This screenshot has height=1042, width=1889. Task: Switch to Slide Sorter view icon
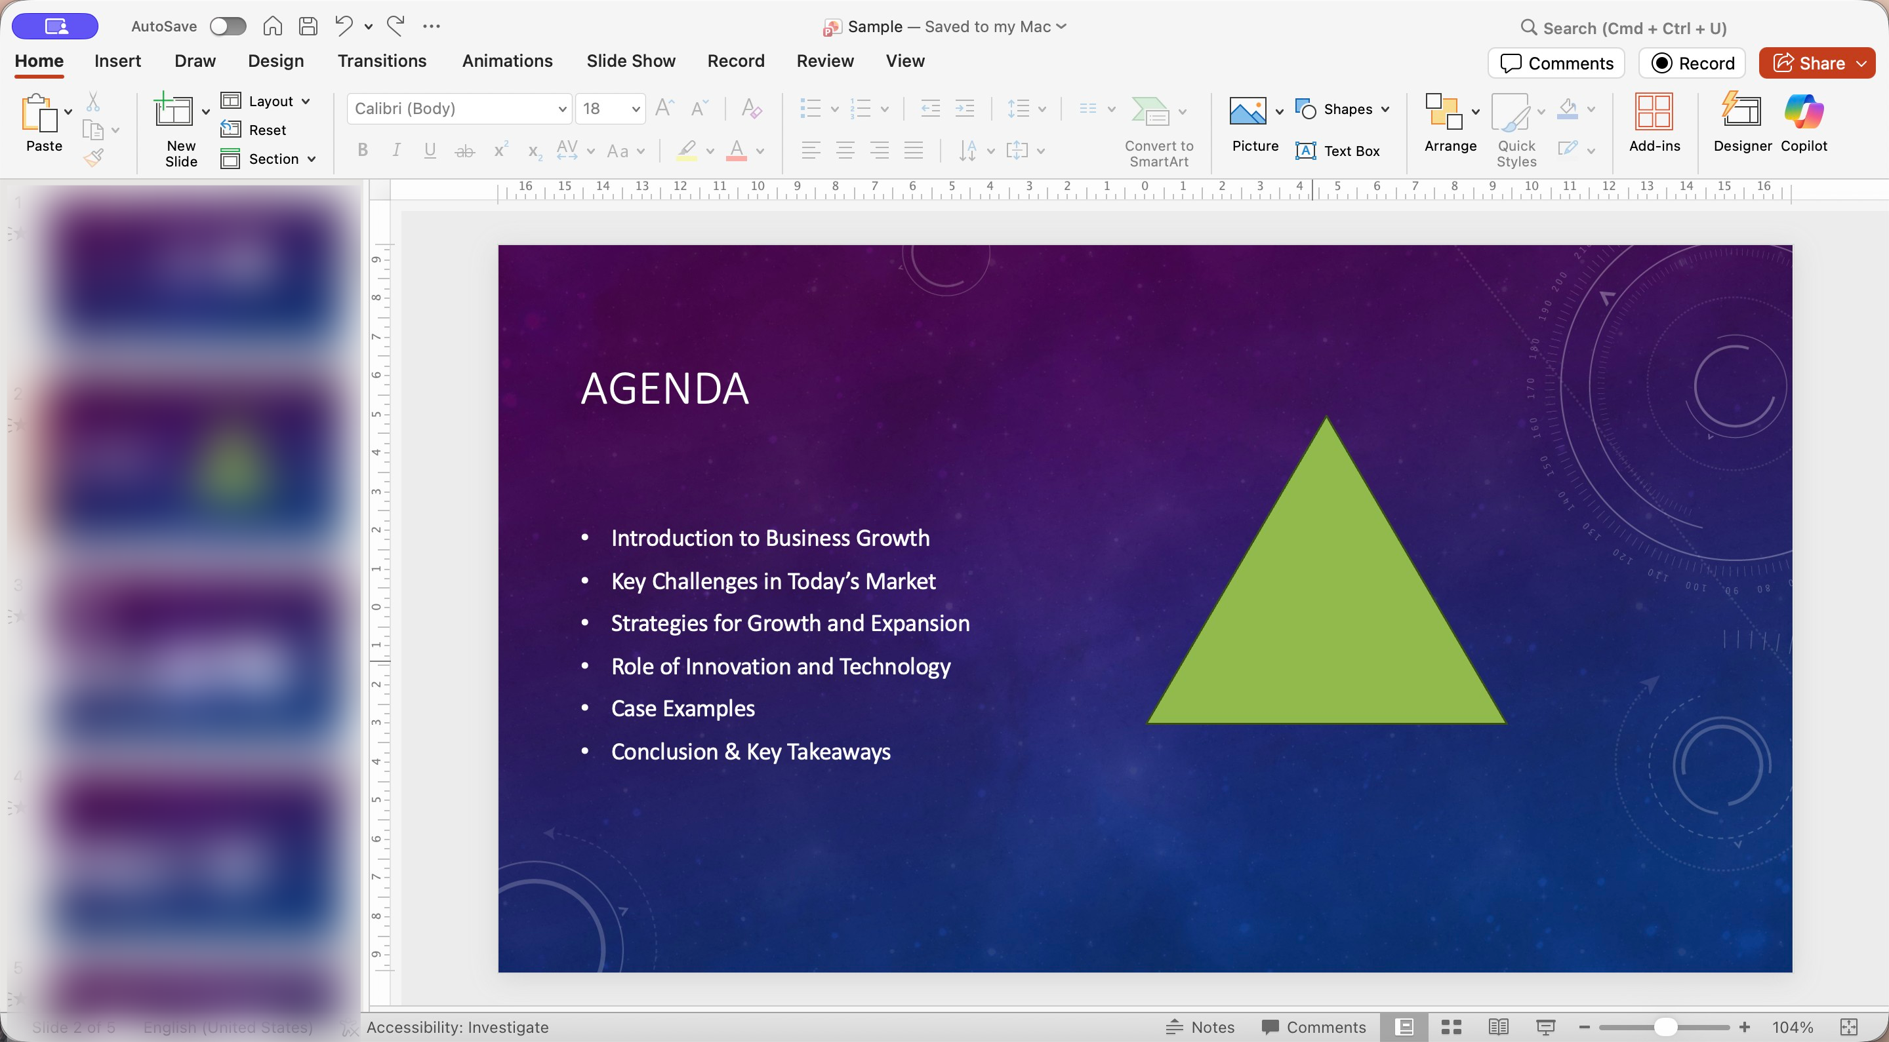point(1452,1027)
